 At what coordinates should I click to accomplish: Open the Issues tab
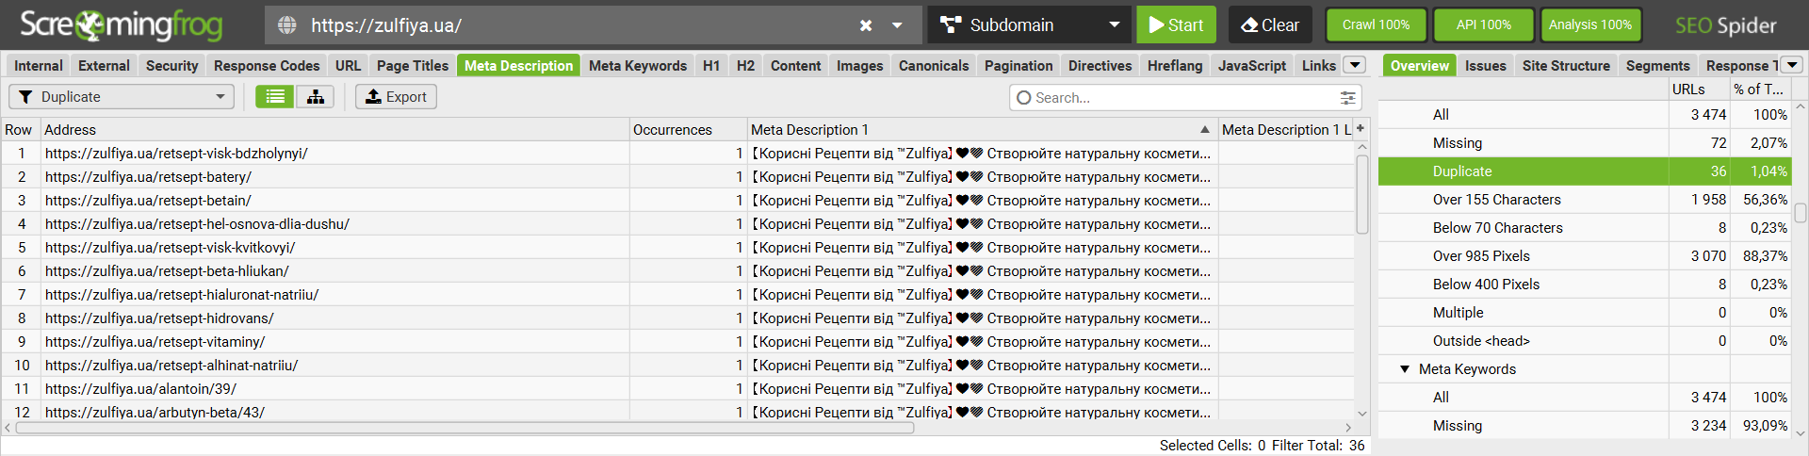[x=1485, y=66]
